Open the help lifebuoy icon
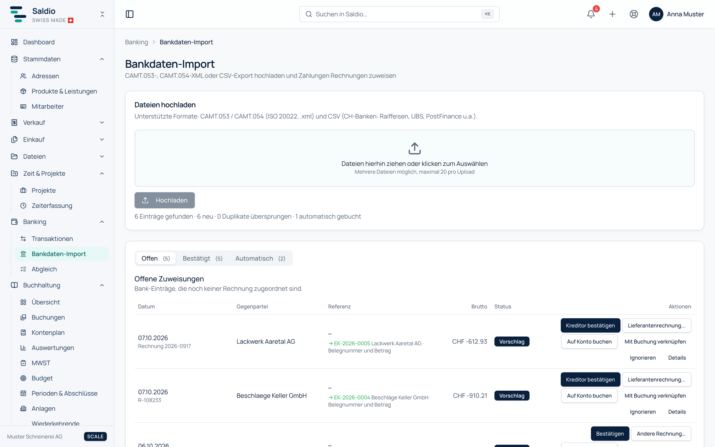Viewport: 715px width, 447px height. [x=634, y=14]
